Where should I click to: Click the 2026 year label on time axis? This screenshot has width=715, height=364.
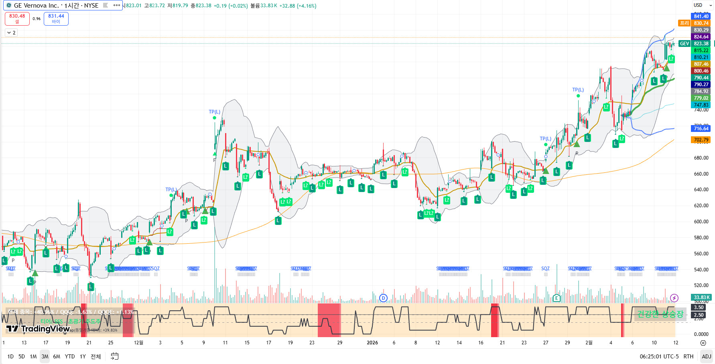pos(372,343)
